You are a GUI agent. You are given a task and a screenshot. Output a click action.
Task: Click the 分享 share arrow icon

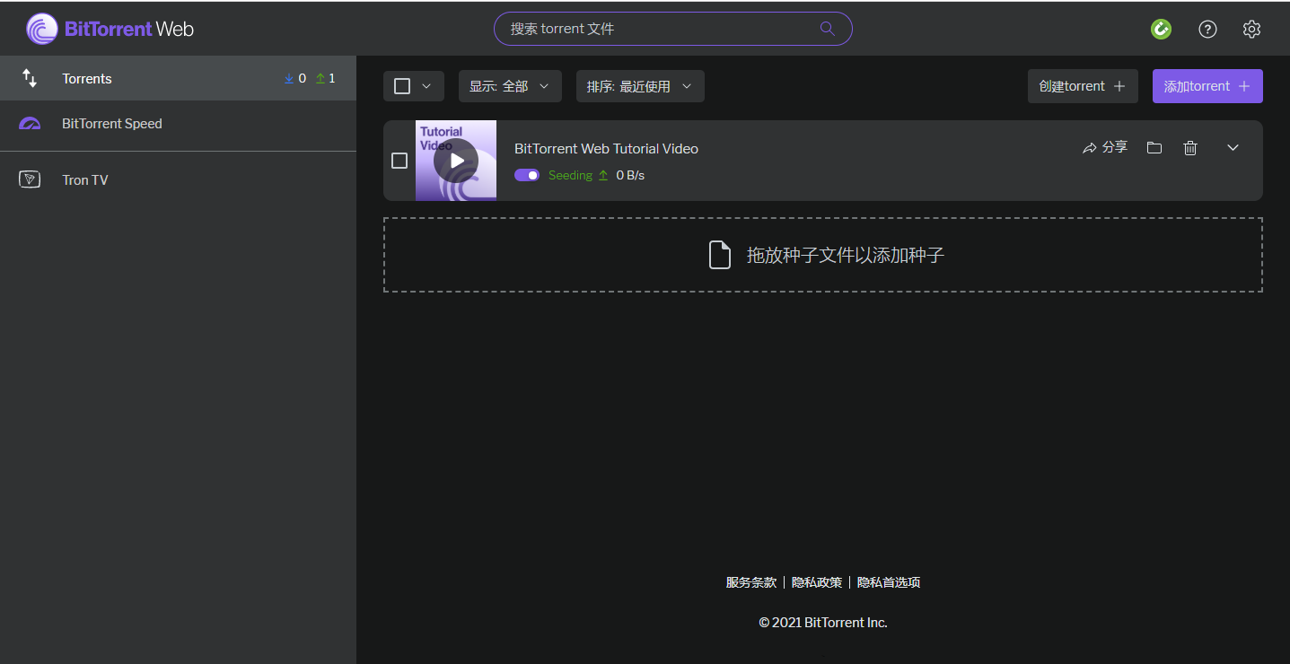[1090, 148]
